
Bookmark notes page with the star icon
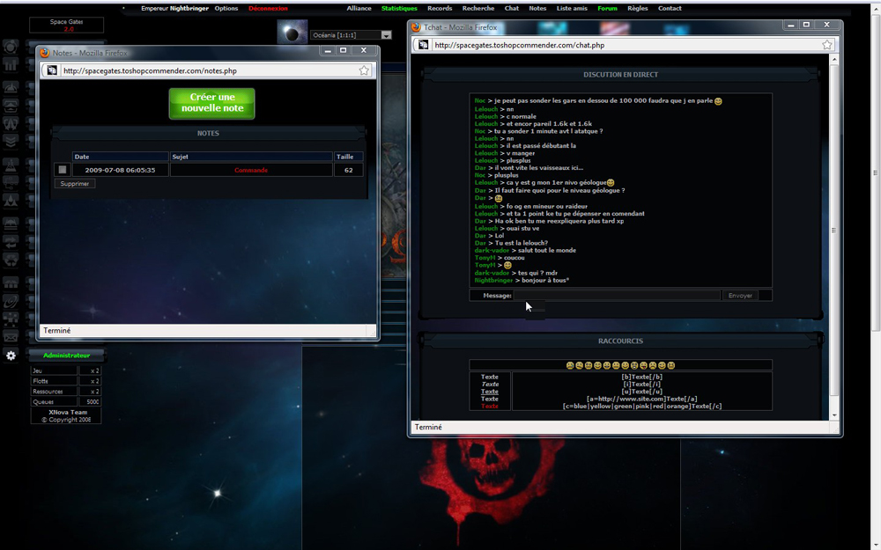pos(364,70)
